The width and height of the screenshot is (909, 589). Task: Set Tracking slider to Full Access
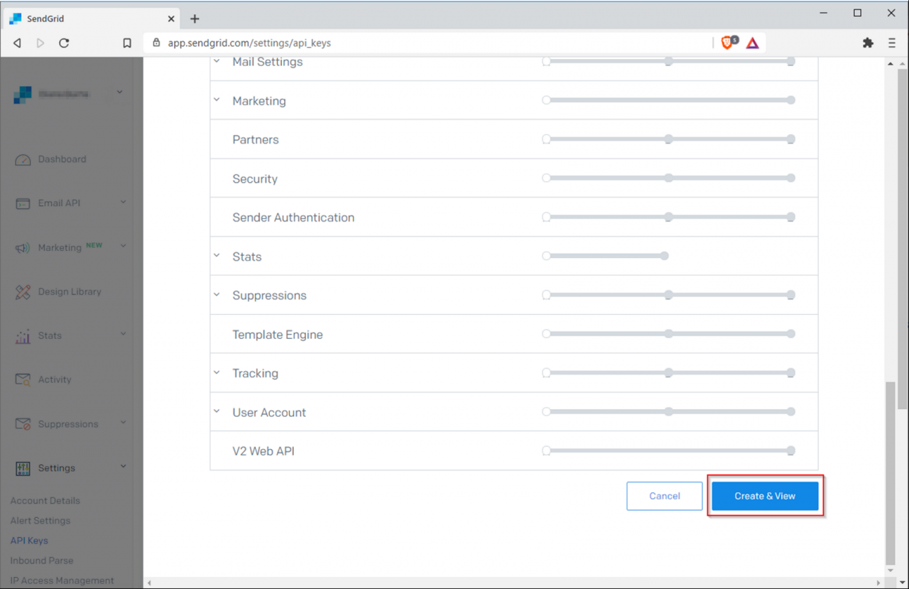point(791,372)
